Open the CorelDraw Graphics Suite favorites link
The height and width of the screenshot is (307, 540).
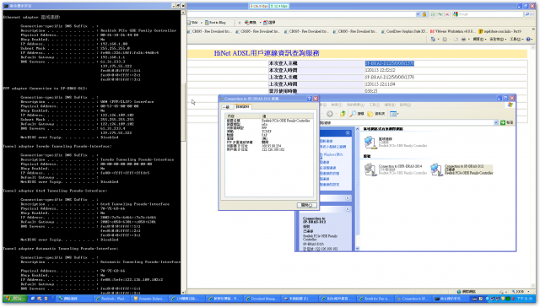[x=404, y=31]
